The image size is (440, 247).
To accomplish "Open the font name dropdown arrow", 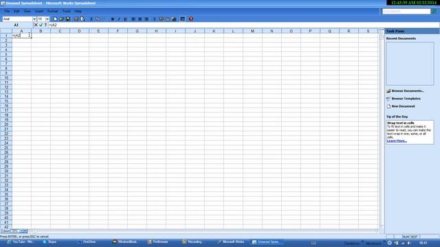I will tap(34, 19).
